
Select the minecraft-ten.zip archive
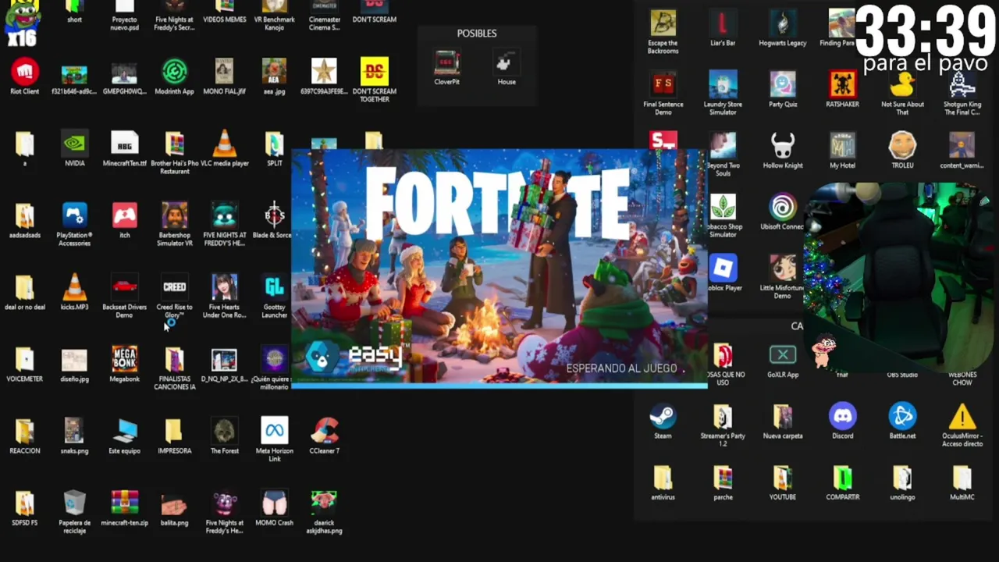tap(124, 503)
